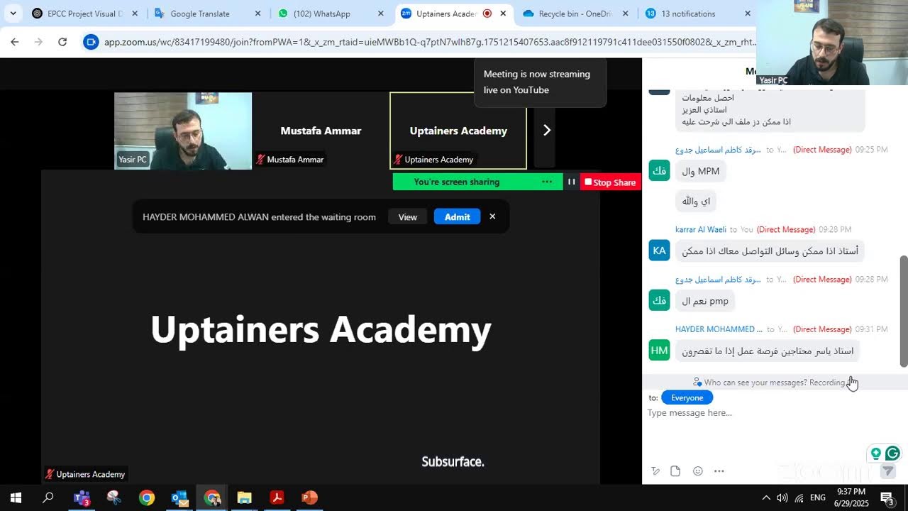Image resolution: width=908 pixels, height=511 pixels.
Task: Open screen sharing more options menu
Action: (547, 182)
